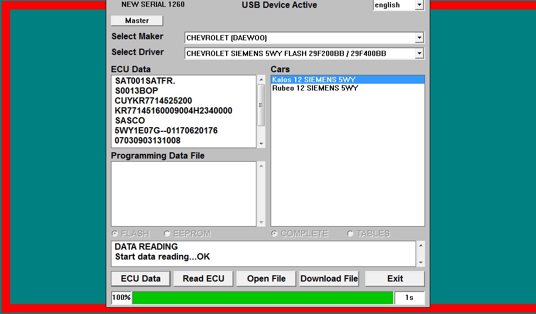Click Programming Data File scroll up arrow
Screen dimensions: 536x314
[261, 166]
